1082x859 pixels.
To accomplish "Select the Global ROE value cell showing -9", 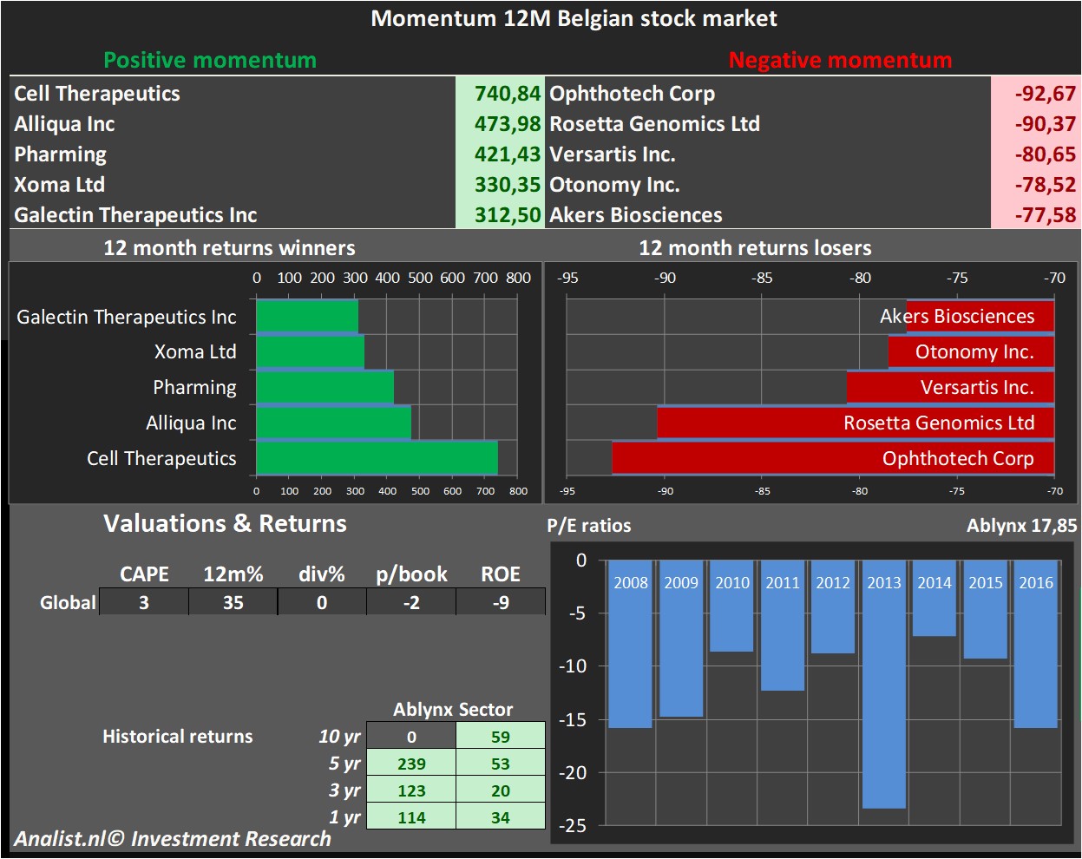I will (x=501, y=602).
